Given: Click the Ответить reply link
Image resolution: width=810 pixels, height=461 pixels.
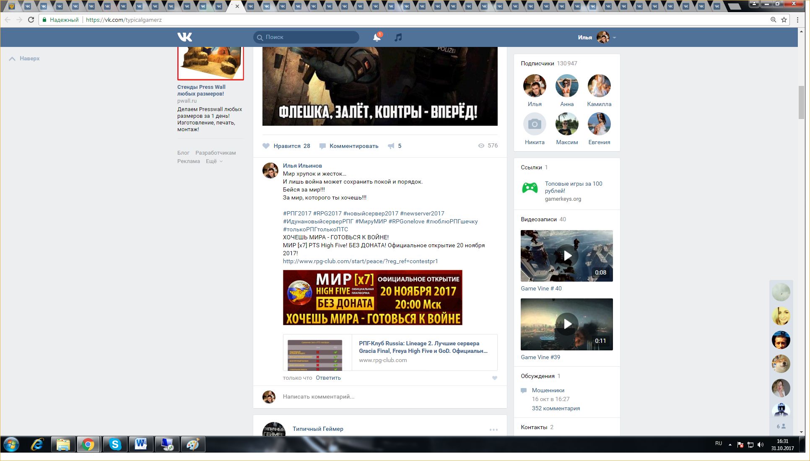Looking at the screenshot, I should tap(328, 378).
